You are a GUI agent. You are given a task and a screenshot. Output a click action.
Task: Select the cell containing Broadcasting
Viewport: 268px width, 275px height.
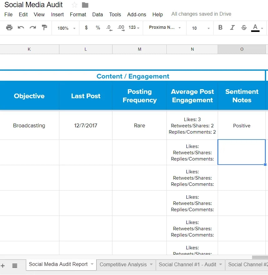pyautogui.click(x=29, y=125)
